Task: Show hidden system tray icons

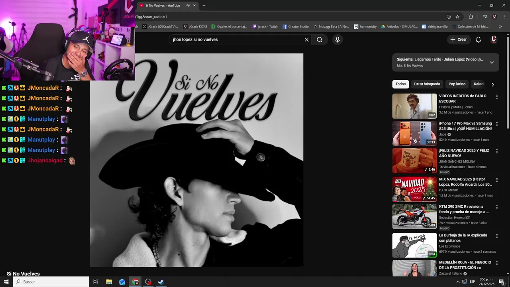Action: click(x=458, y=282)
